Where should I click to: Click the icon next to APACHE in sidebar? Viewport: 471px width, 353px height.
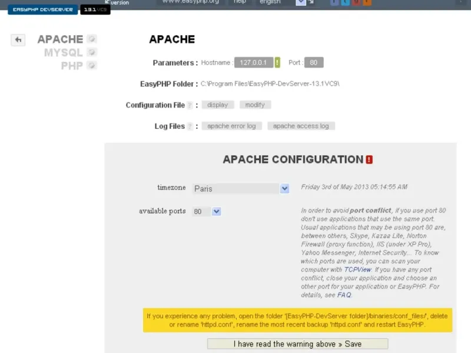tap(92, 39)
